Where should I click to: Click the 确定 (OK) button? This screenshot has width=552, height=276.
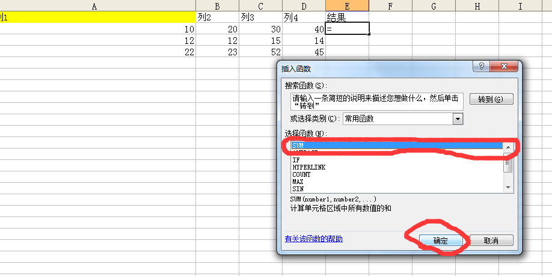[x=440, y=241]
